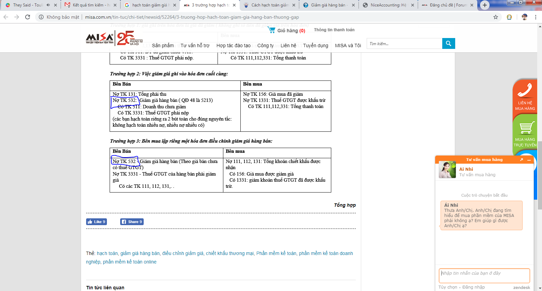542x291 pixels.
Task: Click the Facebook Like 9 button
Action: point(96,222)
